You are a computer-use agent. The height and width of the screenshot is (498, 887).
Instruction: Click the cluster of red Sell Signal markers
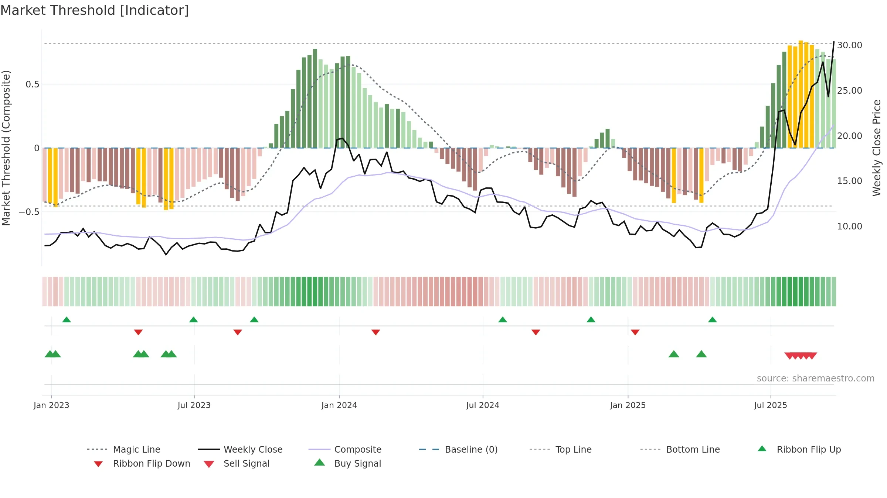801,356
